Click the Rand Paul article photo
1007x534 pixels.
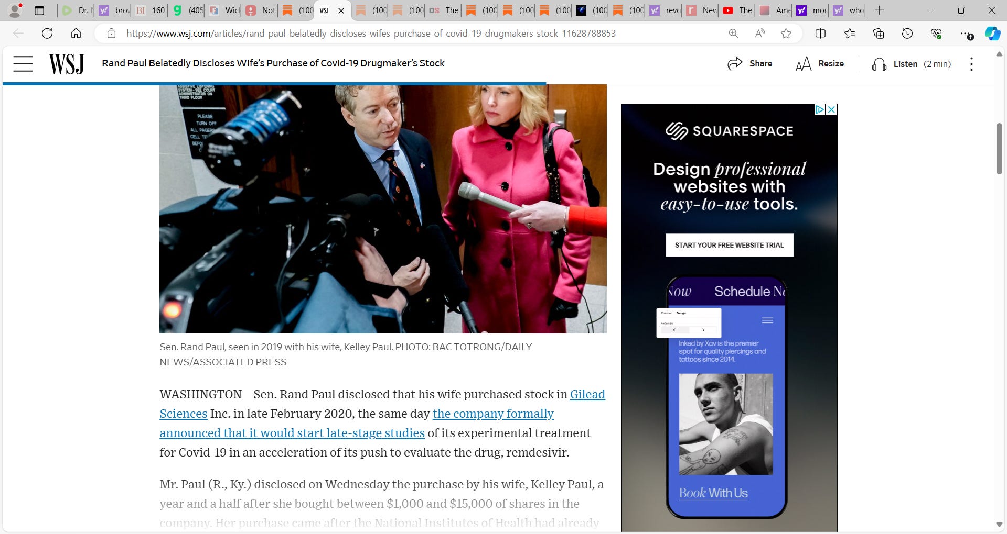coord(383,208)
